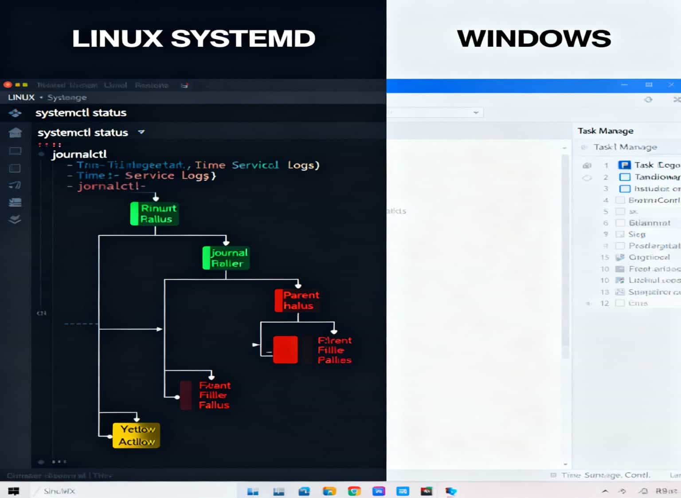Click the solid red square node
This screenshot has width=681, height=498.
(x=286, y=350)
